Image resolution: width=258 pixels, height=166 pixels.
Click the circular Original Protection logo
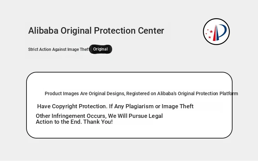216,32
